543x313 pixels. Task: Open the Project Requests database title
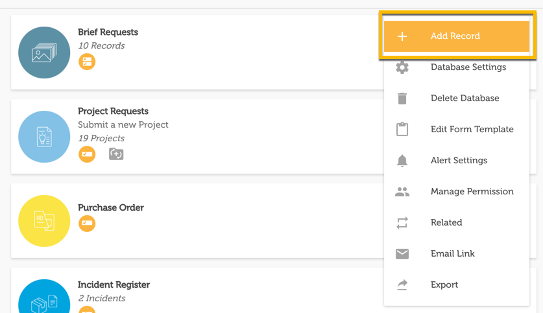point(113,111)
